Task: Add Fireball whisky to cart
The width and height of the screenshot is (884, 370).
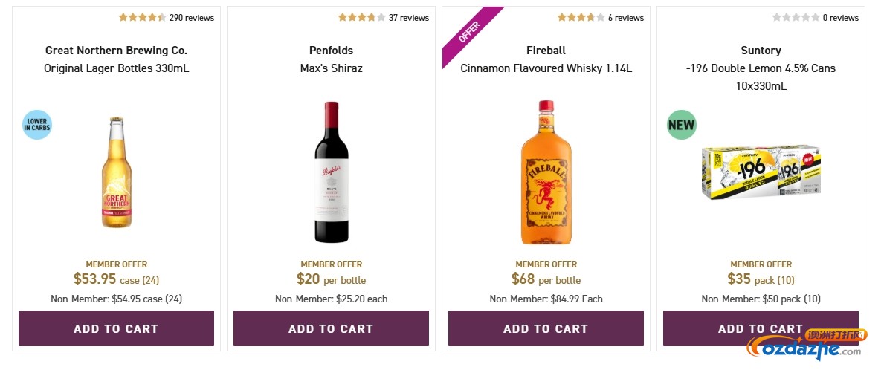Action: pyautogui.click(x=546, y=328)
